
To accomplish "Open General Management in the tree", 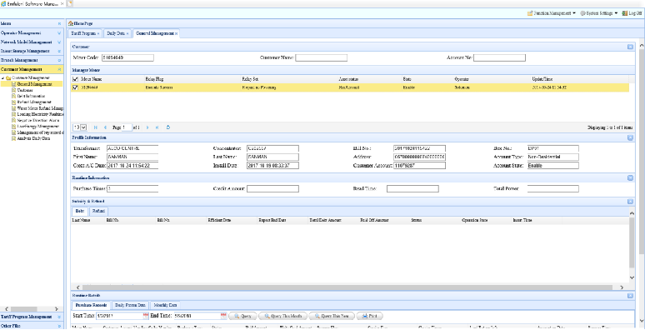I will (34, 84).
